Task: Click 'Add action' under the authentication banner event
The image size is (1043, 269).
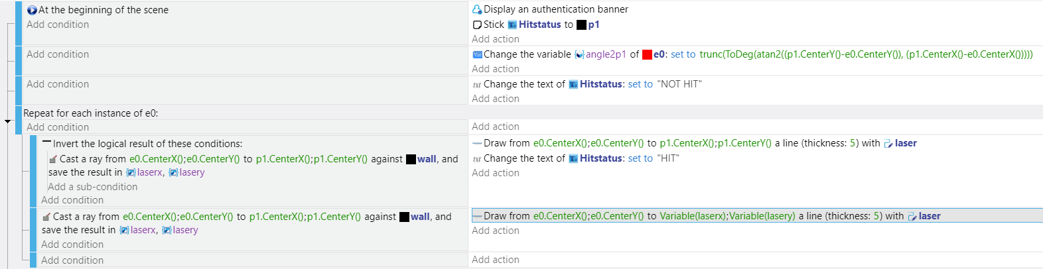Action: (496, 39)
